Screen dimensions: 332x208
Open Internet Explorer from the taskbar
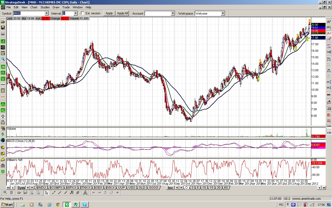49,205
